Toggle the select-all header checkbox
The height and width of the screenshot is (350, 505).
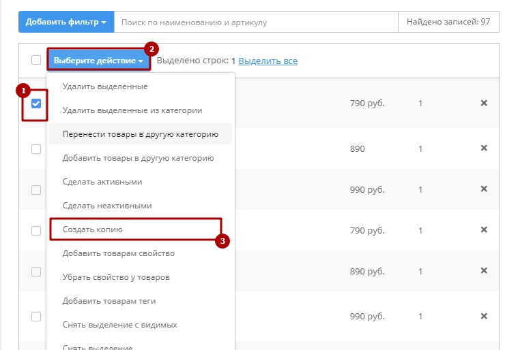[x=36, y=60]
